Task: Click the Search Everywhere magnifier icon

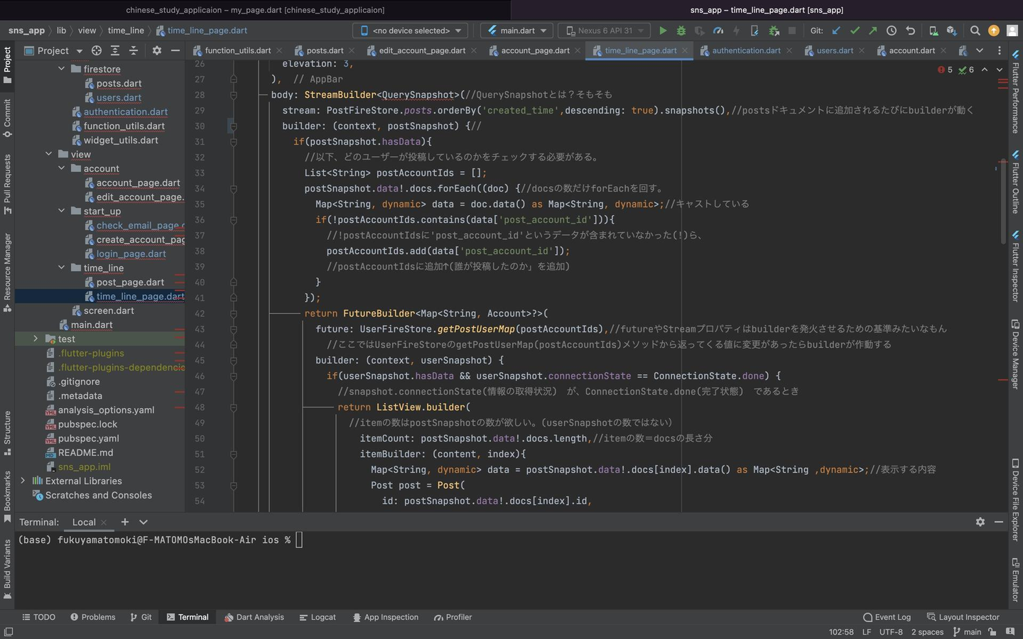Action: (x=975, y=31)
